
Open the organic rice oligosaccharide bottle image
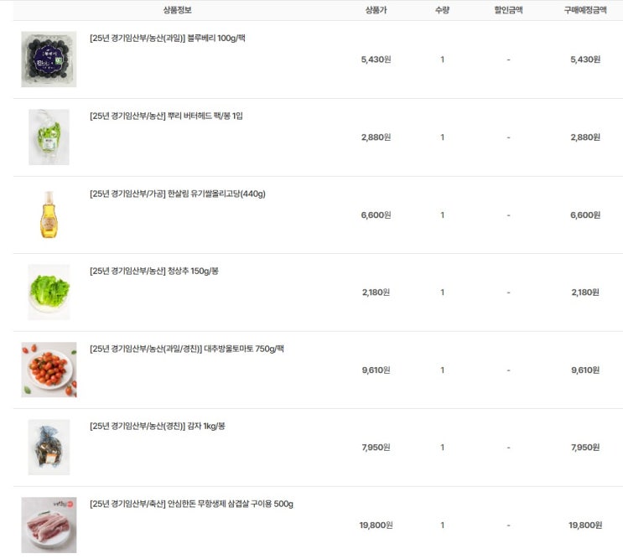pos(49,215)
